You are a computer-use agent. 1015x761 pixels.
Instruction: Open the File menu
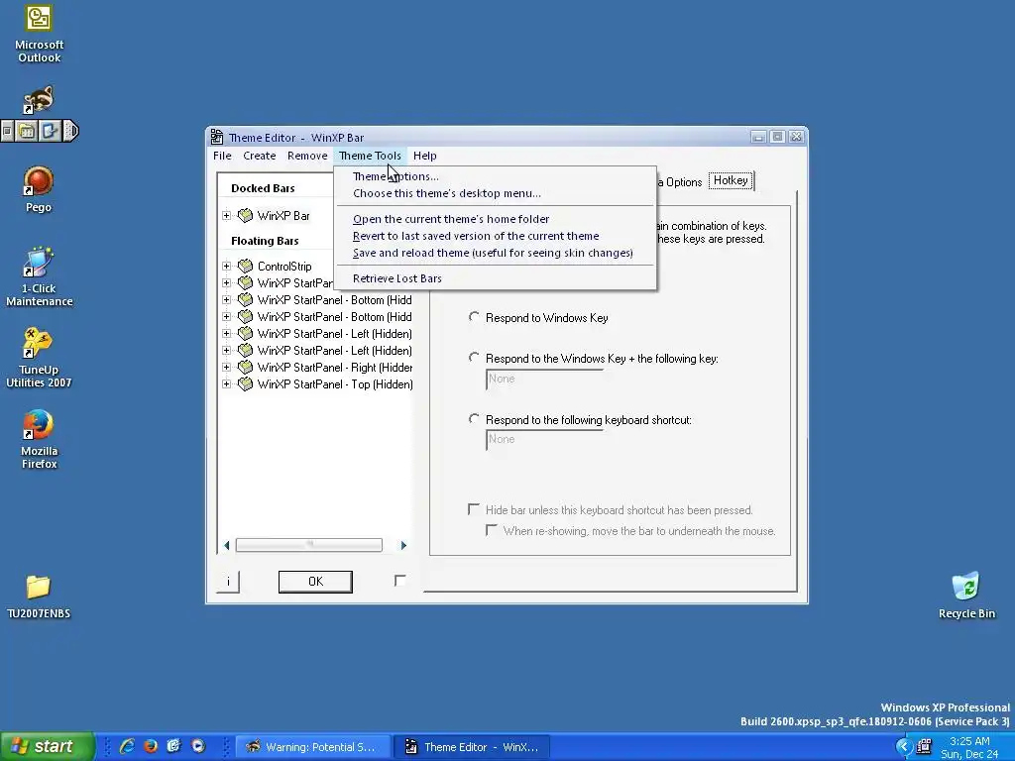click(x=222, y=156)
